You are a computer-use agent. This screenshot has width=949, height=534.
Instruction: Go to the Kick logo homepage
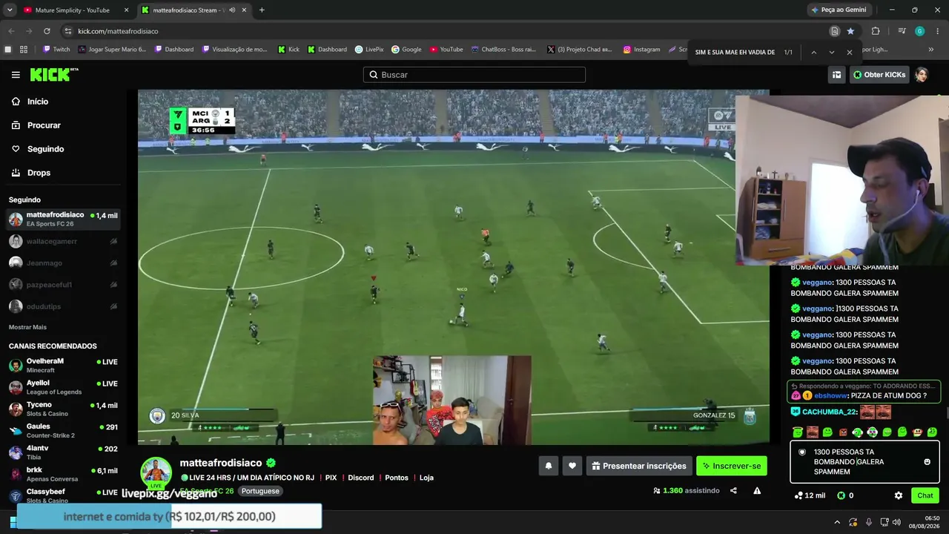pos(54,74)
